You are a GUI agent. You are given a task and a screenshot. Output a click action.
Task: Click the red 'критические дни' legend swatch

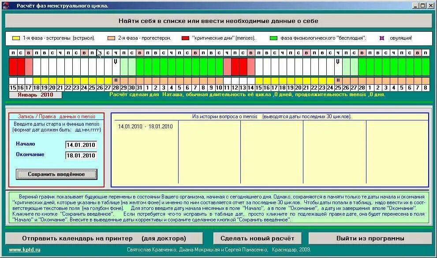tap(185, 38)
